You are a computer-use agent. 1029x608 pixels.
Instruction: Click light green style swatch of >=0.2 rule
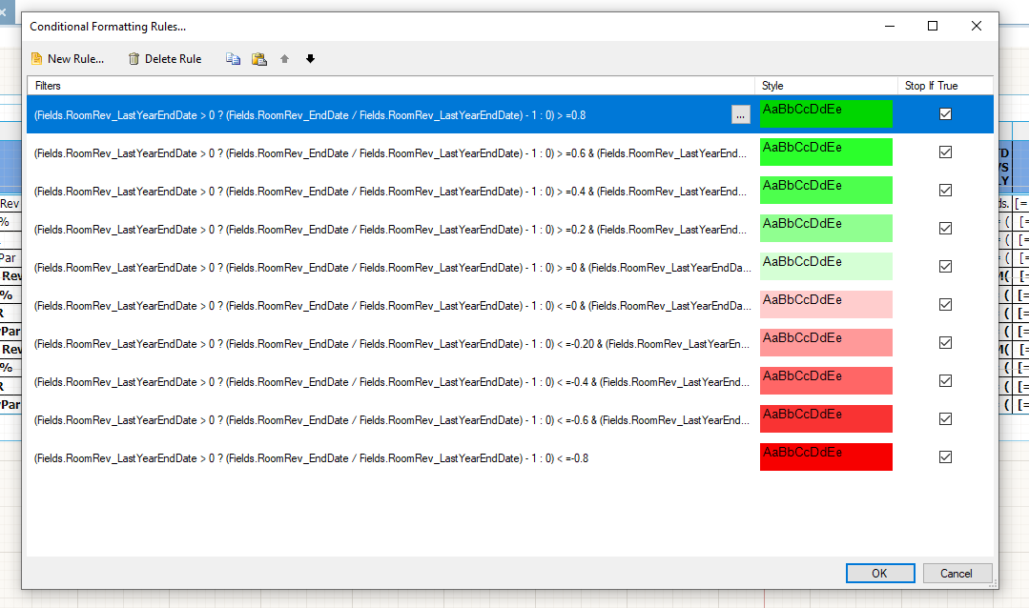826,229
